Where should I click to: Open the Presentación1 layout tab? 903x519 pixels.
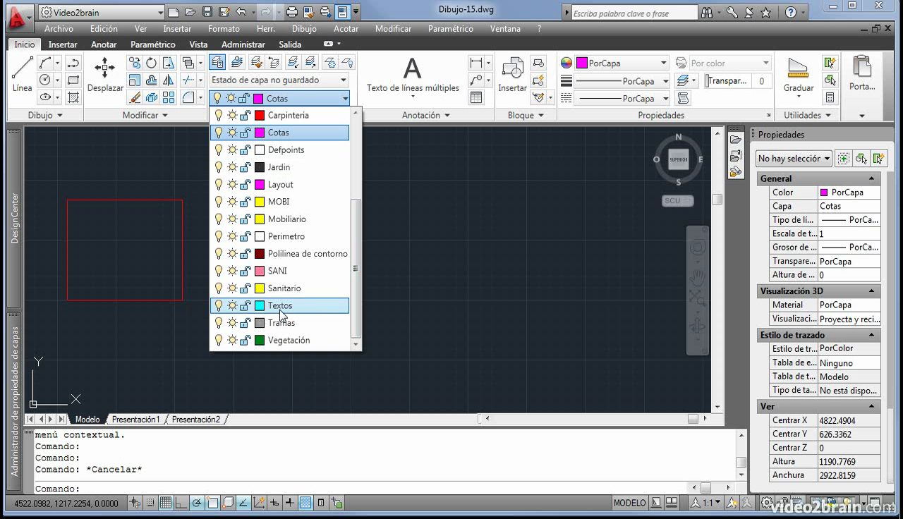(x=135, y=419)
